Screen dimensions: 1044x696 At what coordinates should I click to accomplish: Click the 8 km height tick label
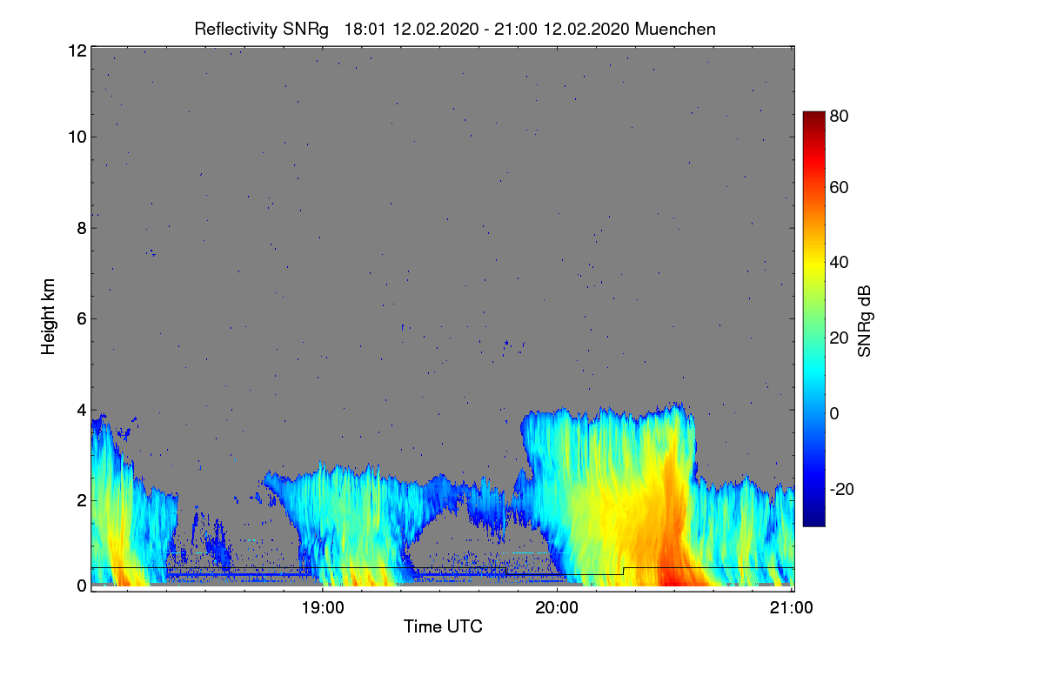[x=82, y=228]
